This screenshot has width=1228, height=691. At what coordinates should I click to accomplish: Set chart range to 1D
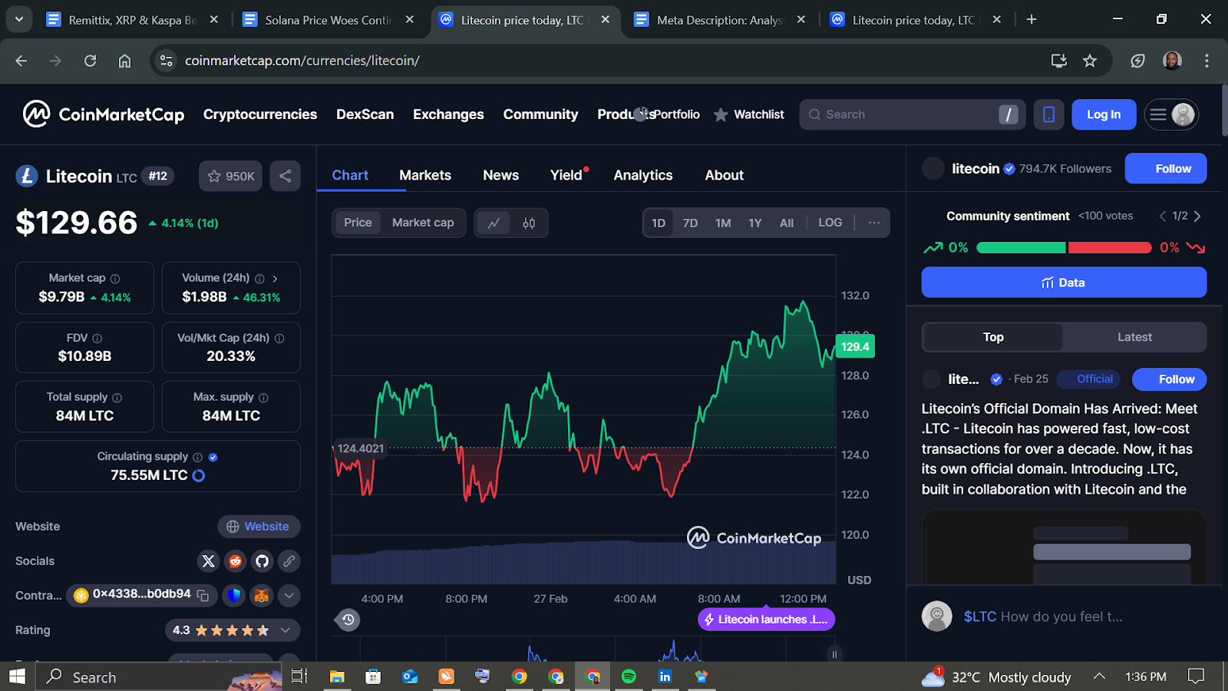tap(659, 223)
